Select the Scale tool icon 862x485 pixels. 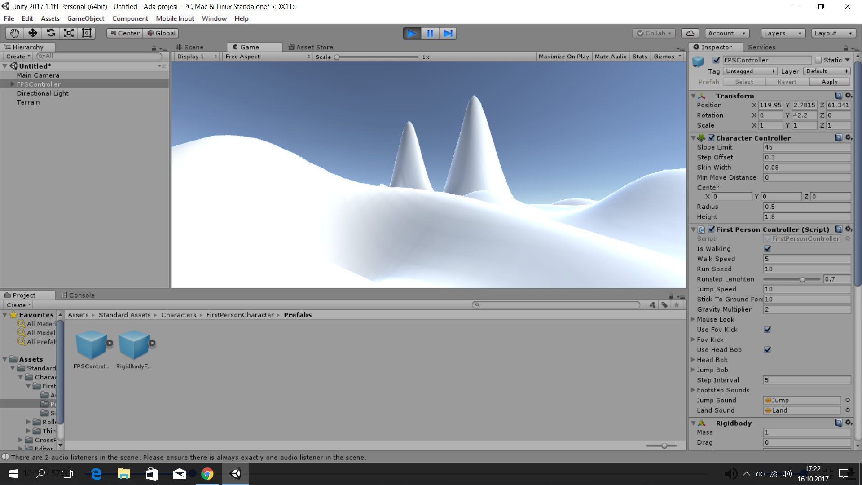(69, 33)
